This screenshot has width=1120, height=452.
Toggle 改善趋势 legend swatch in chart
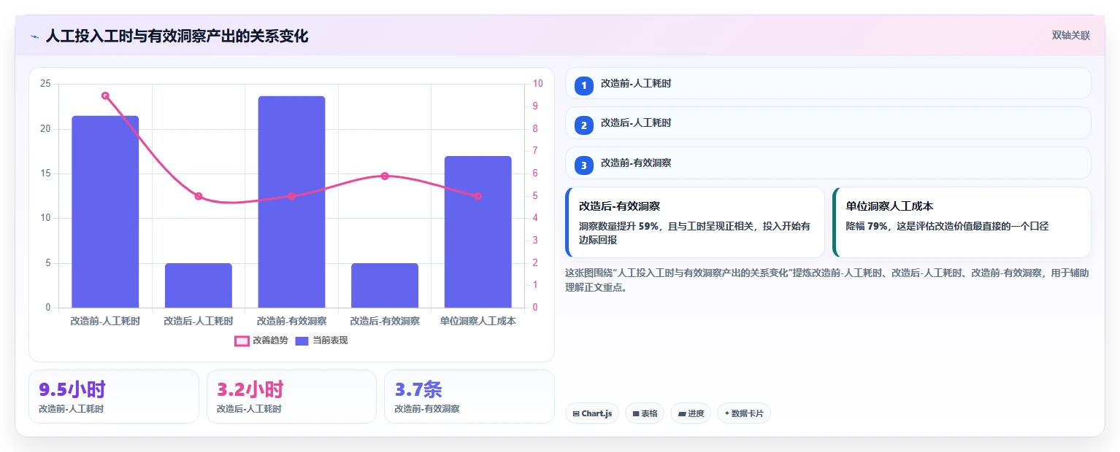click(242, 340)
